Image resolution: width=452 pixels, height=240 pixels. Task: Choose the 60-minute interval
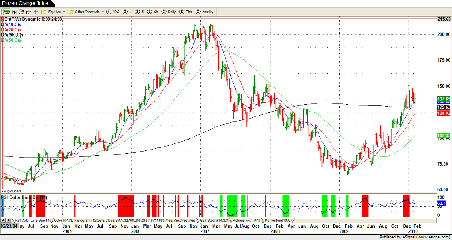coord(152,12)
